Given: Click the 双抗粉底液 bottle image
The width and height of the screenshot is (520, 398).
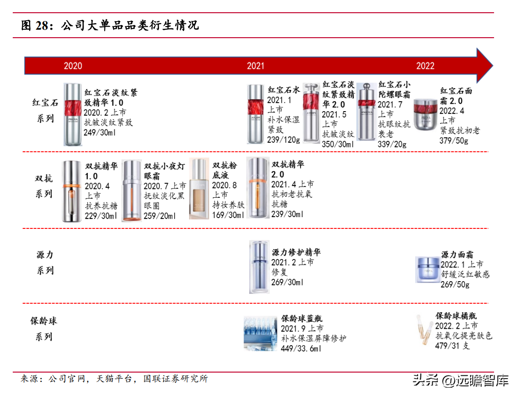Looking at the screenshot, I should click(199, 189).
